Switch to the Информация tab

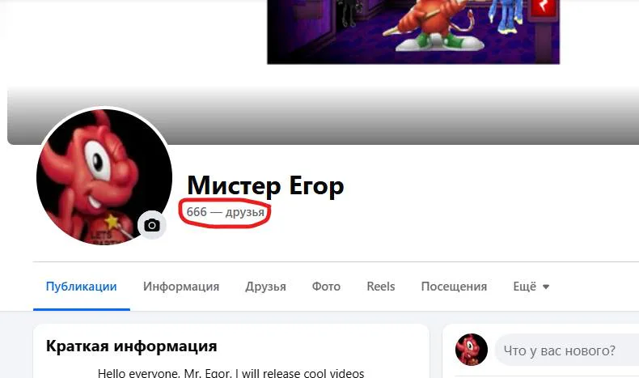pyautogui.click(x=181, y=287)
